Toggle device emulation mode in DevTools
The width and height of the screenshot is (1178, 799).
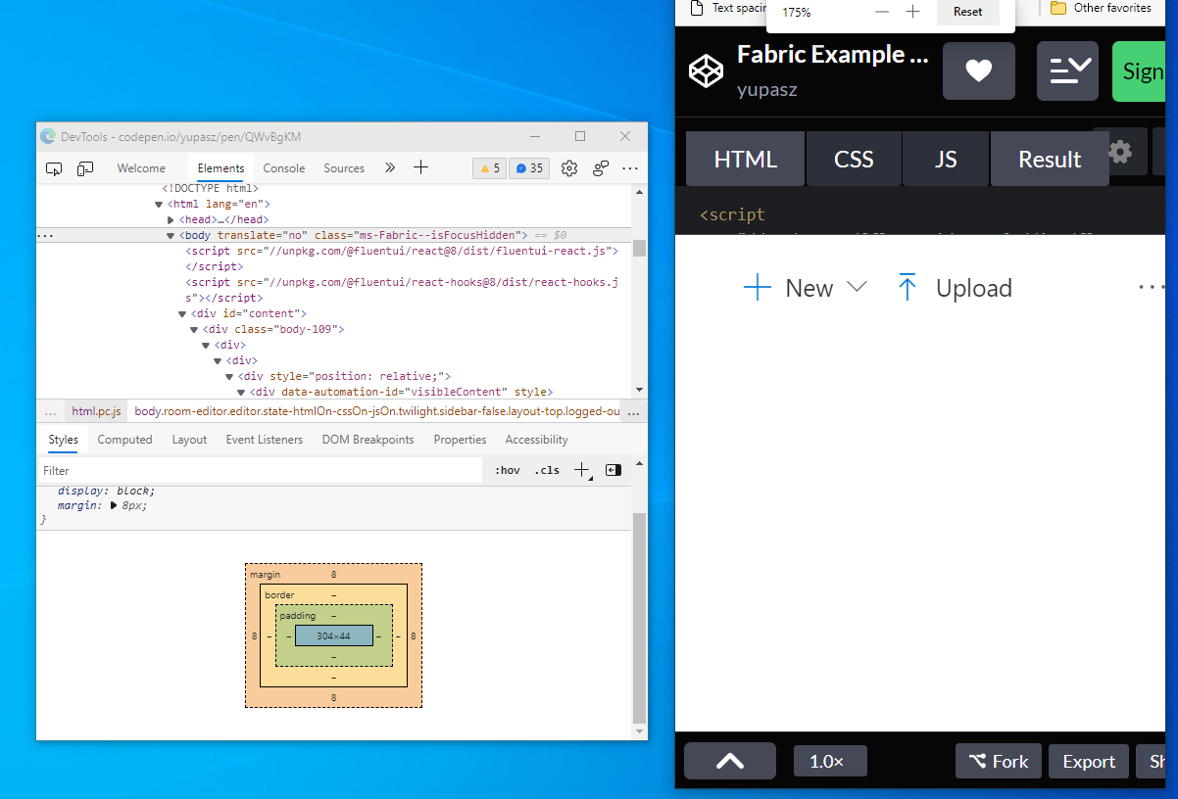tap(85, 168)
